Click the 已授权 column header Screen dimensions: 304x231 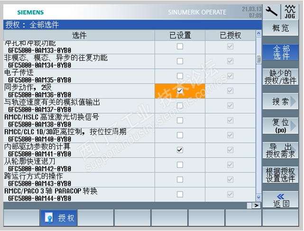coord(230,35)
